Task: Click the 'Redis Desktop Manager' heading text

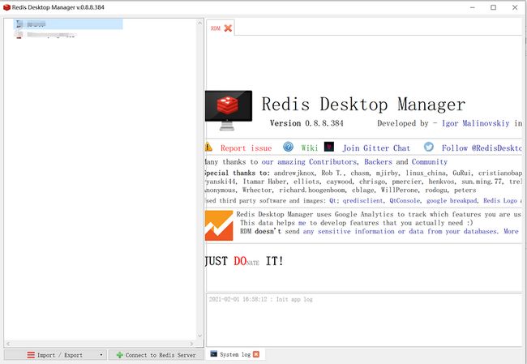Action: 363,104
